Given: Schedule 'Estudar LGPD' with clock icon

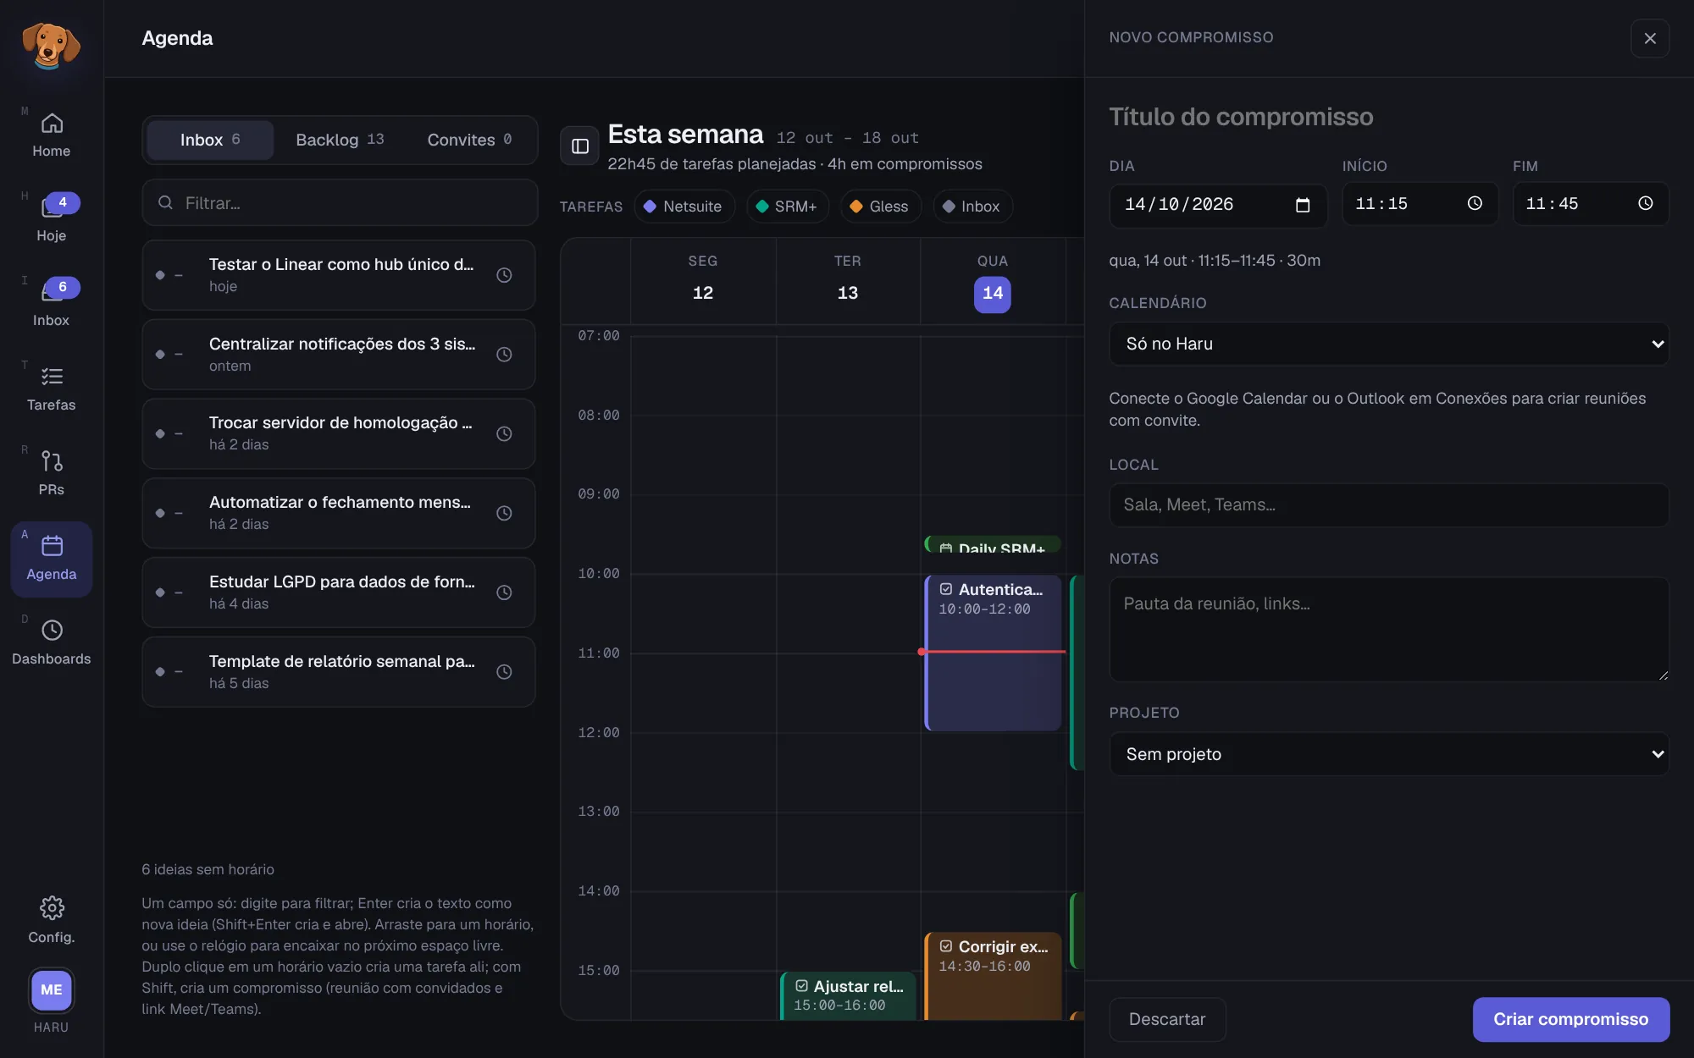Looking at the screenshot, I should click(504, 592).
